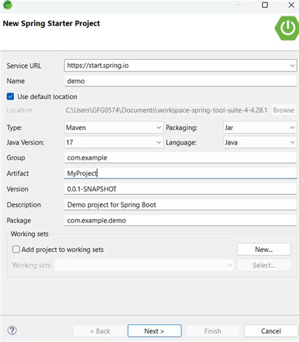Click the Browse location button
This screenshot has width=299, height=342.
[284, 110]
